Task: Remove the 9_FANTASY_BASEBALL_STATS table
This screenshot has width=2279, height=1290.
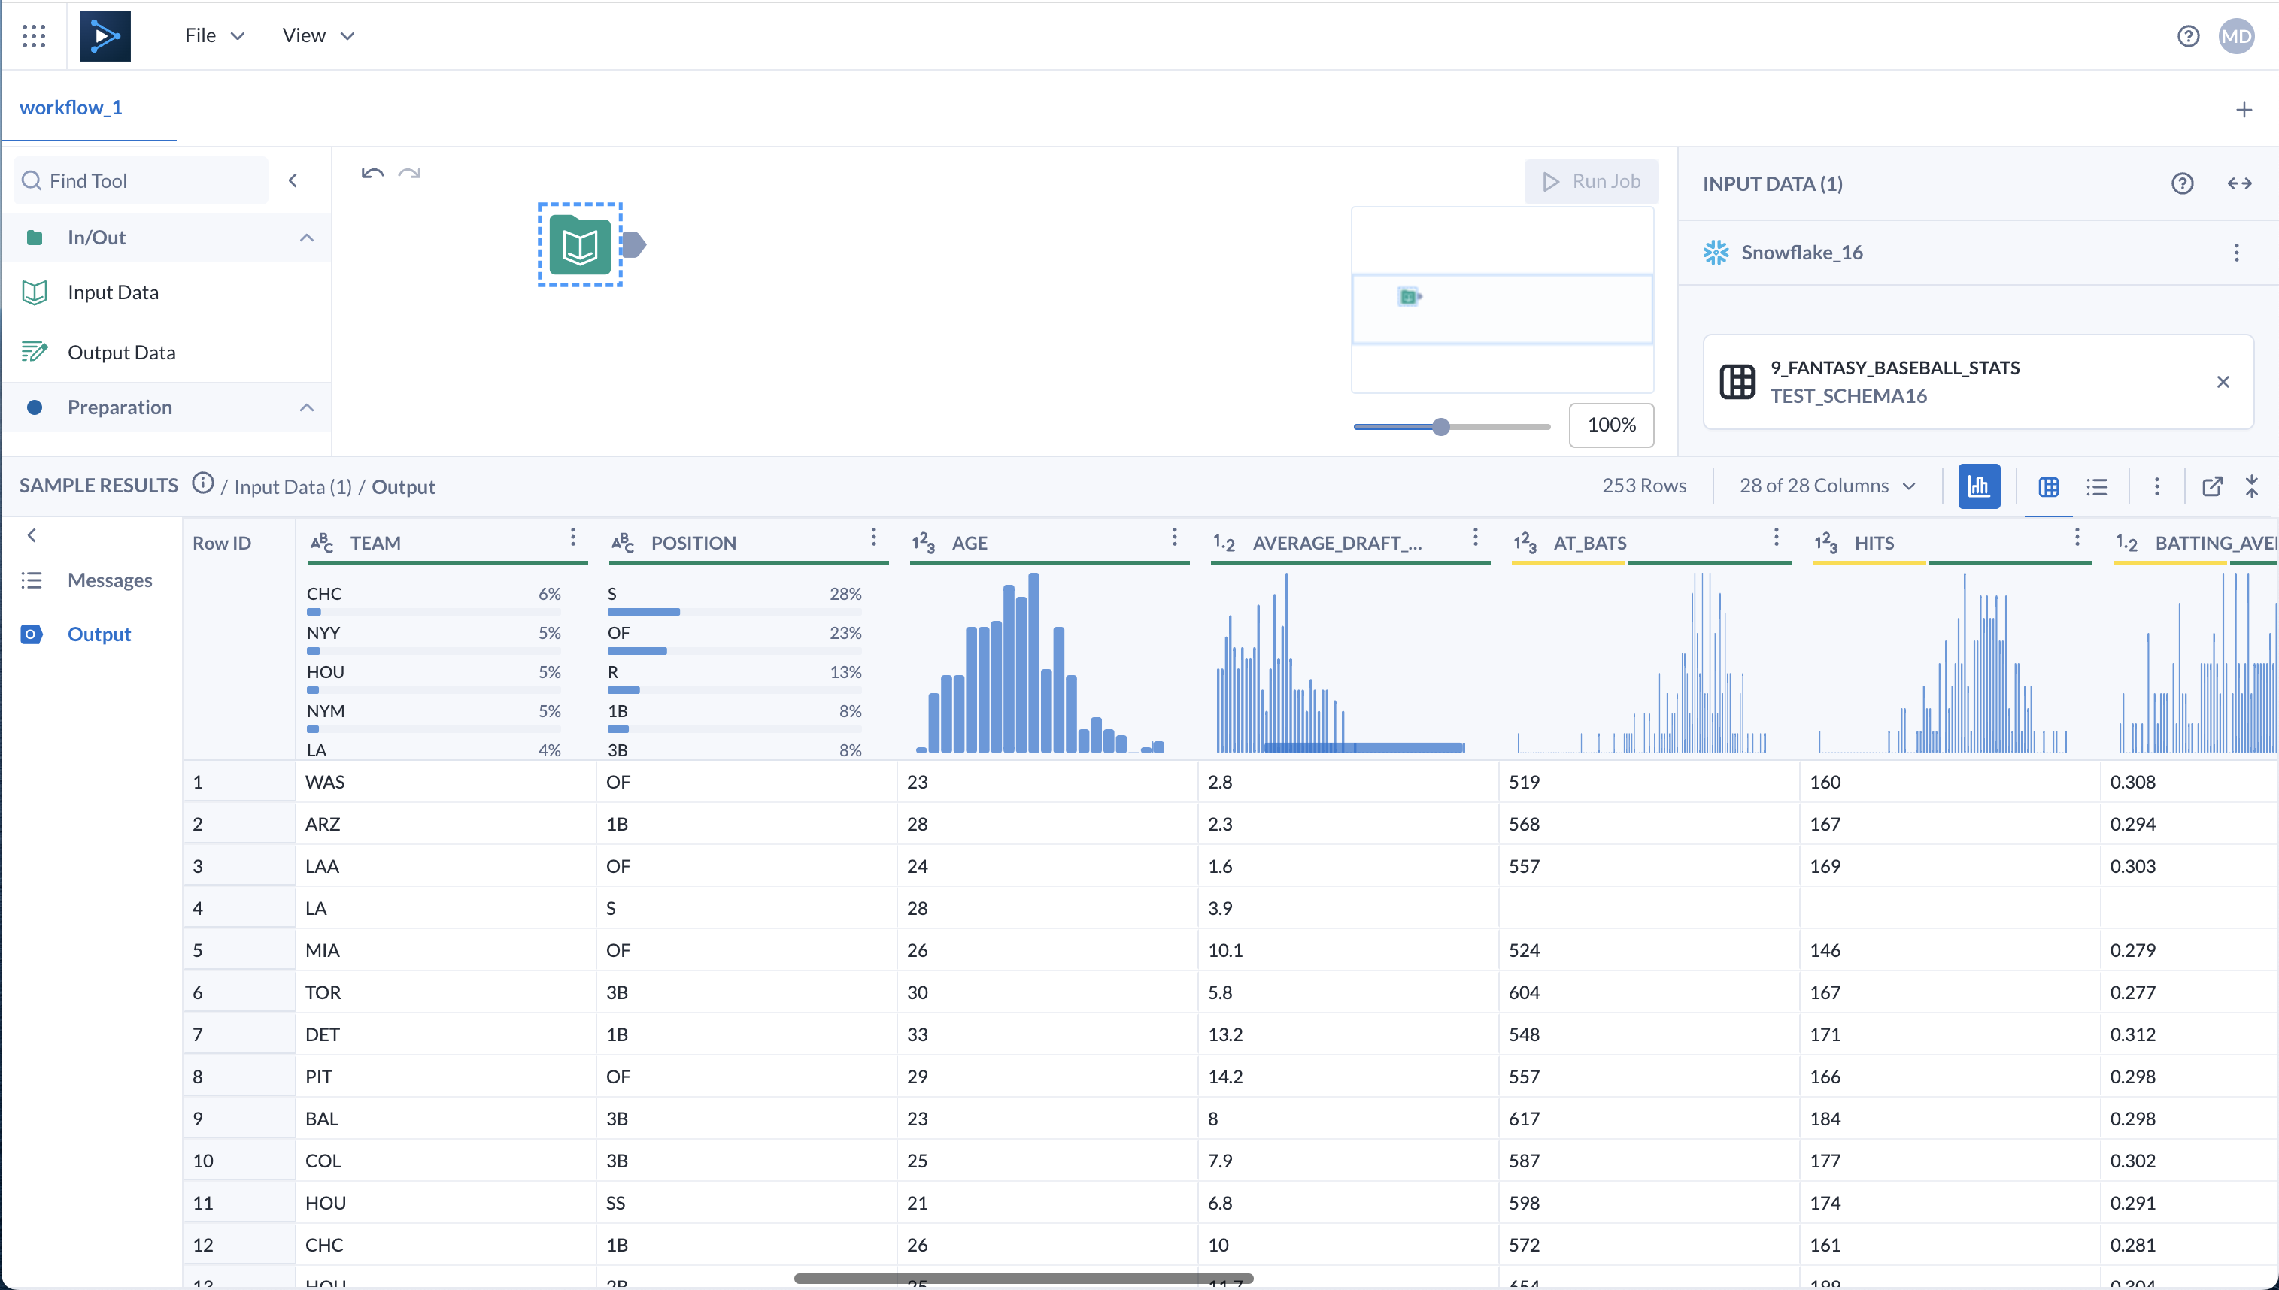Action: click(2223, 382)
